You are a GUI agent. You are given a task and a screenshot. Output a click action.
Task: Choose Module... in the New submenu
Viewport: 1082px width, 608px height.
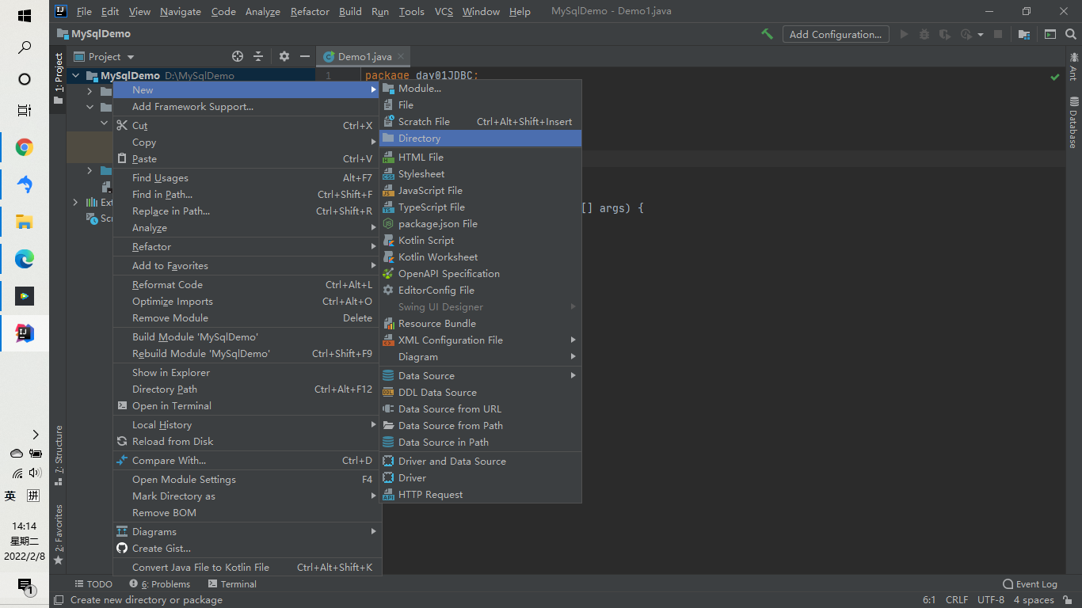tap(480, 89)
